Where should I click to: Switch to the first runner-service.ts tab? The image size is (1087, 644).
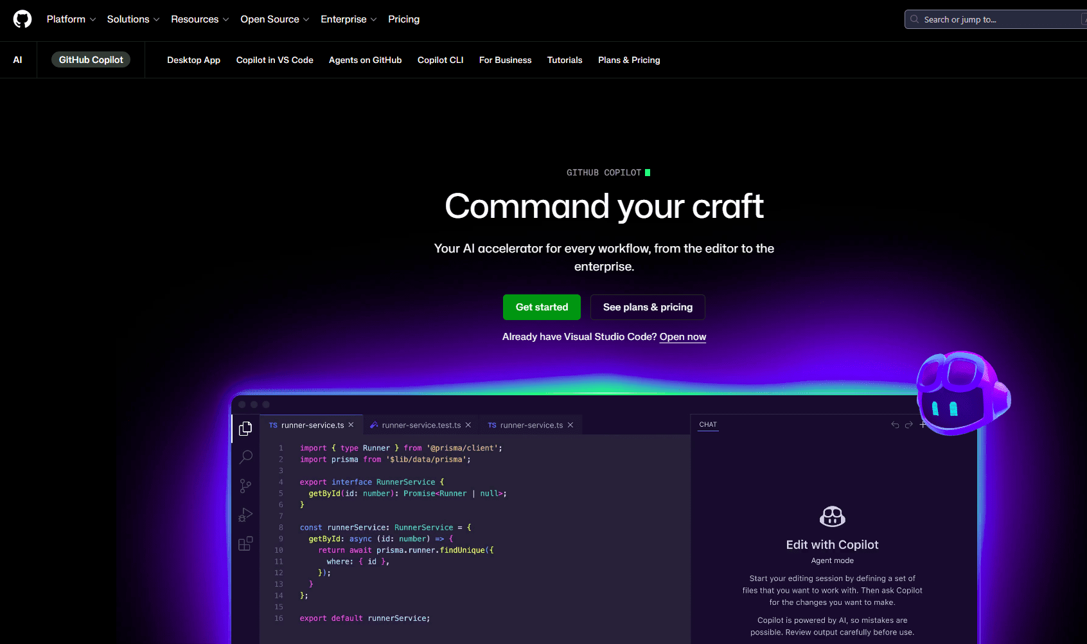click(312, 425)
